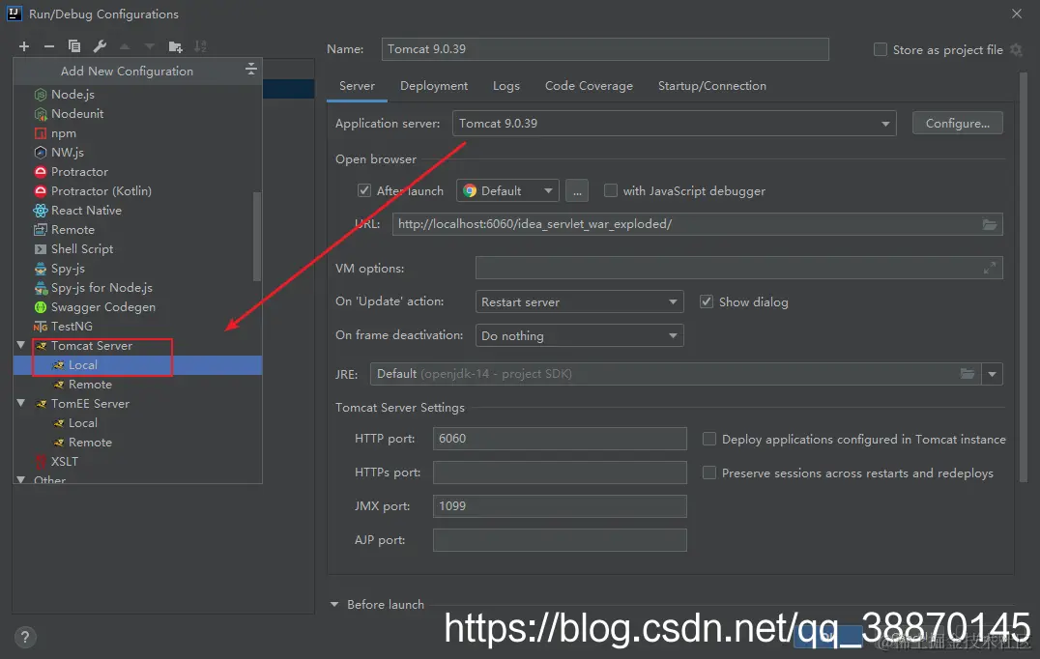Click the AJP port field
Image resolution: width=1040 pixels, height=659 pixels.
click(x=560, y=539)
